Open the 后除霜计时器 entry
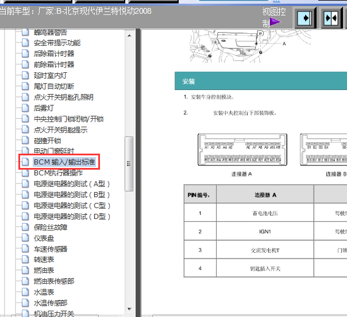Viewport: 347px width, 317px height. pos(54,54)
